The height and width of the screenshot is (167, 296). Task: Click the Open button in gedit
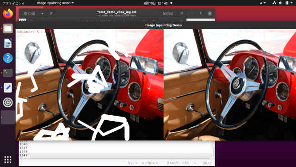(x=30, y=13)
